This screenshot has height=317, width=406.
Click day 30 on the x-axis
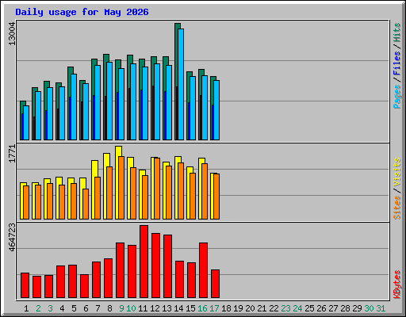coord(369,308)
